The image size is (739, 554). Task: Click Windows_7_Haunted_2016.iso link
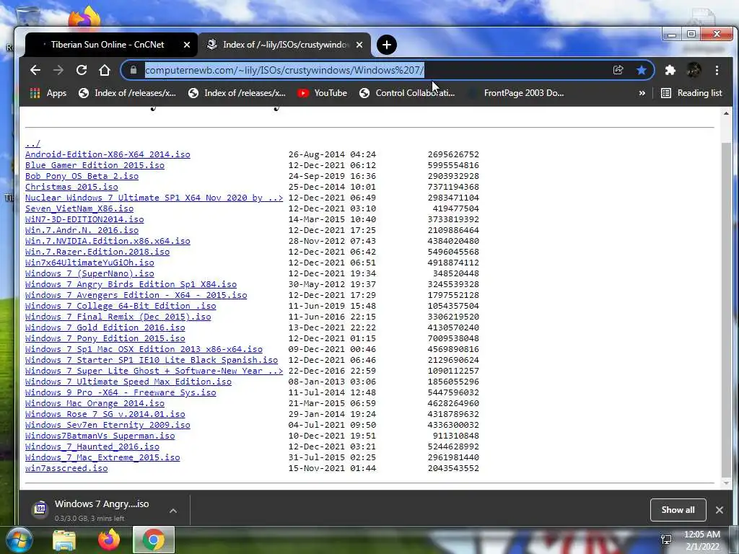point(92,447)
